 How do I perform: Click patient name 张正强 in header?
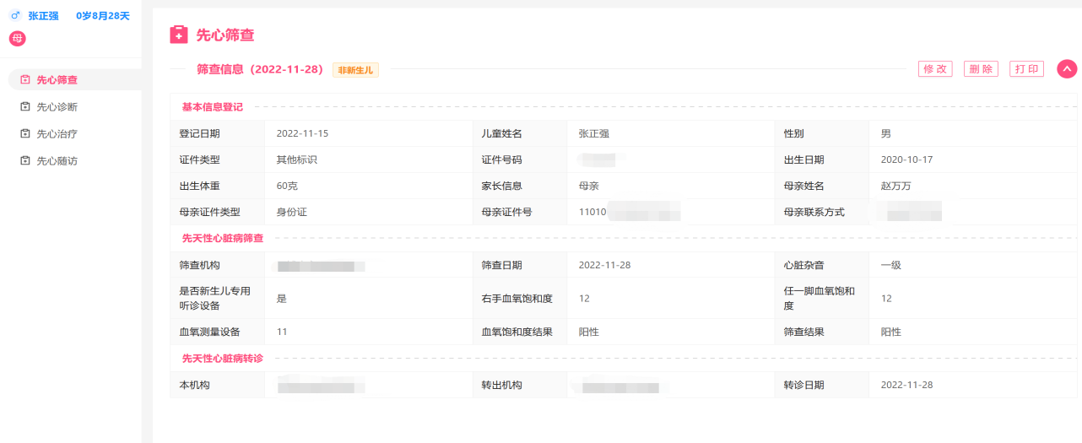[x=43, y=16]
